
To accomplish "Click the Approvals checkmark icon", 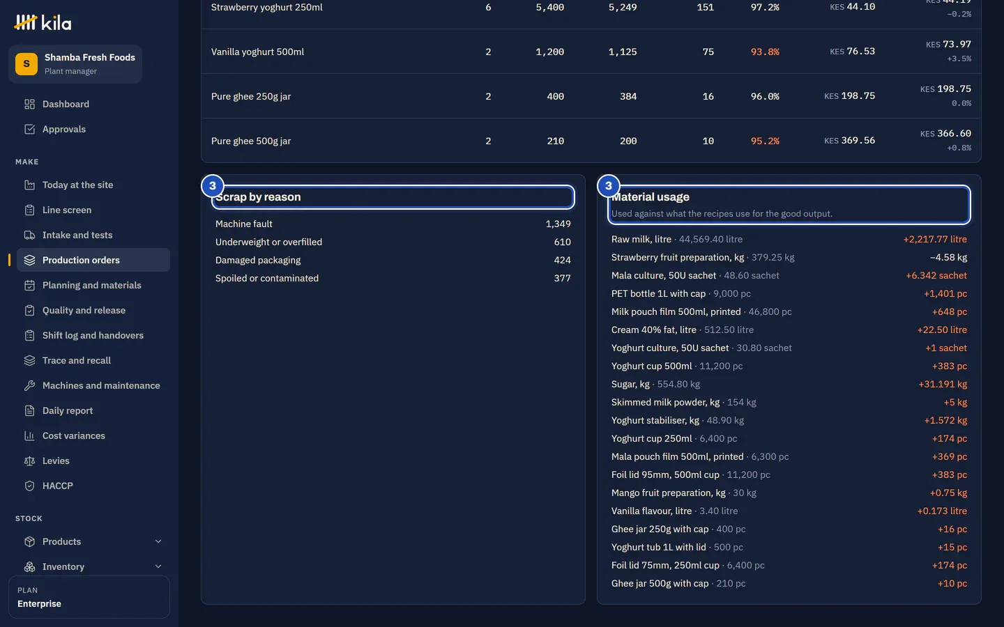I will click(29, 129).
